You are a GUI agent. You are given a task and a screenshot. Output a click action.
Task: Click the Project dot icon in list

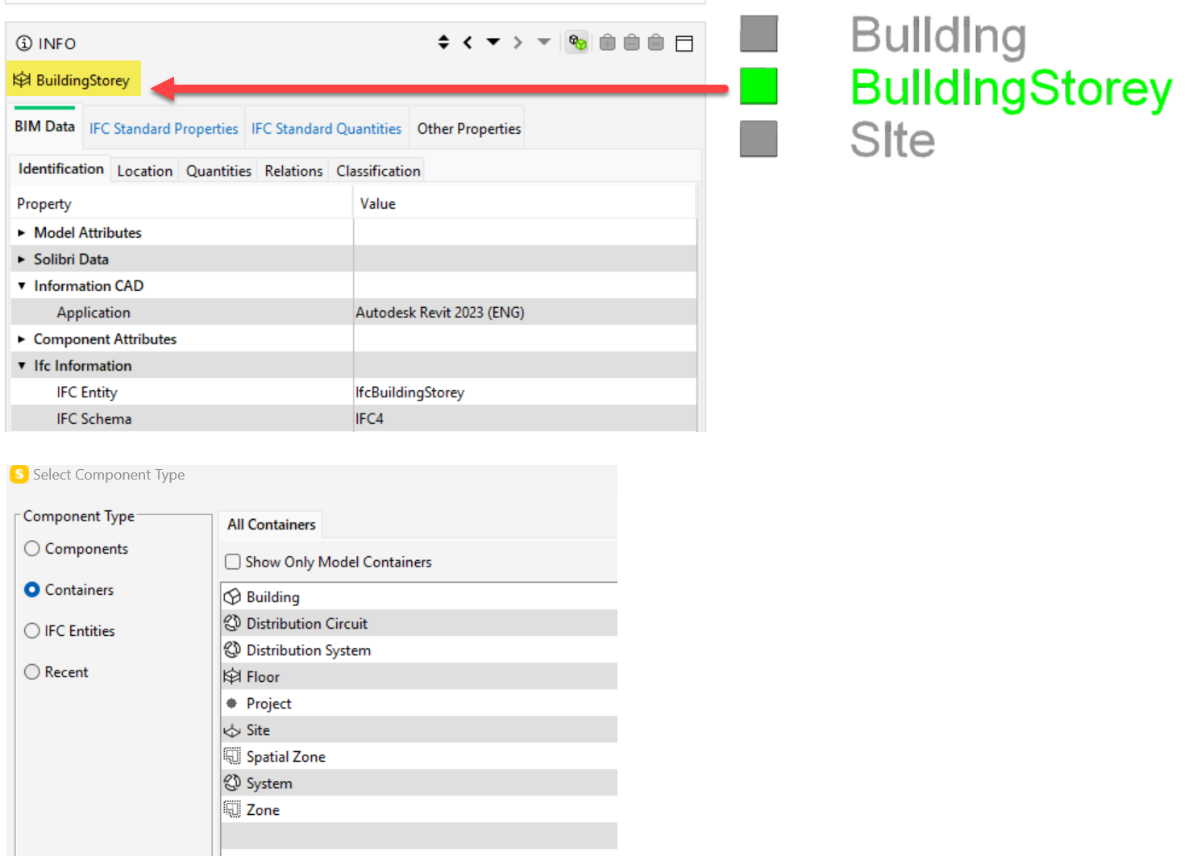pos(232,703)
